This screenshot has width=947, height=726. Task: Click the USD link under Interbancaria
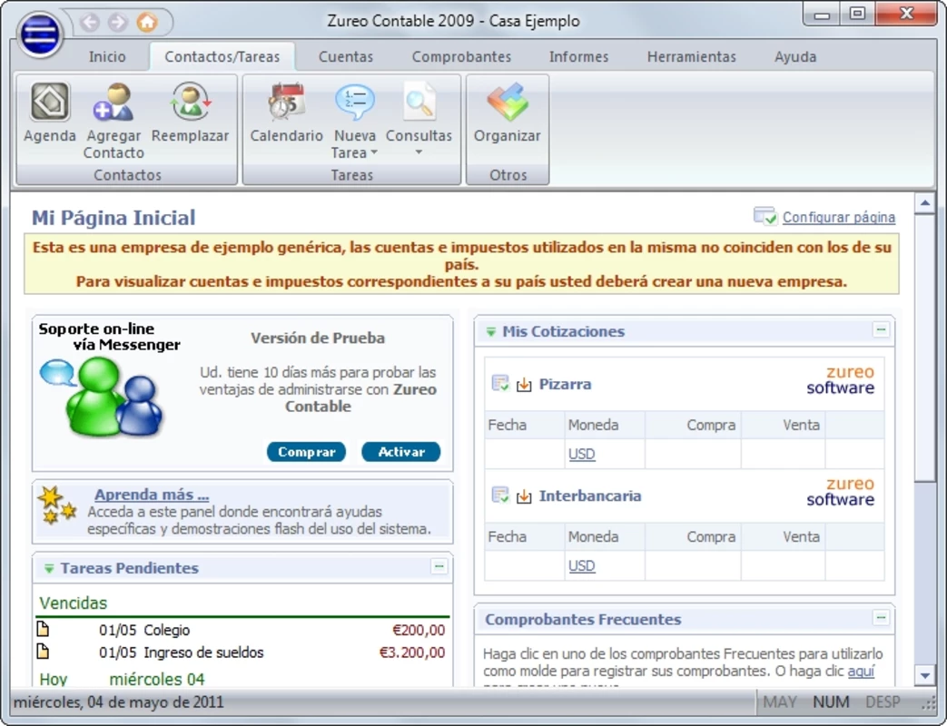[582, 565]
